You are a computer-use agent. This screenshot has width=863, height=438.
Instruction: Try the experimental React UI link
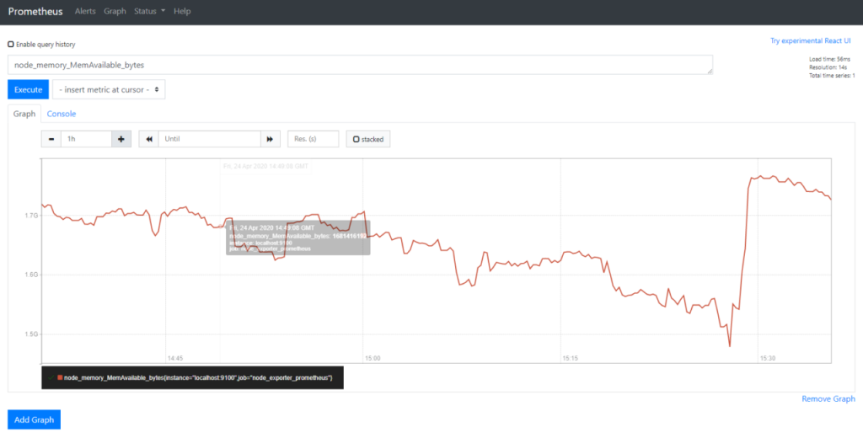pos(812,40)
